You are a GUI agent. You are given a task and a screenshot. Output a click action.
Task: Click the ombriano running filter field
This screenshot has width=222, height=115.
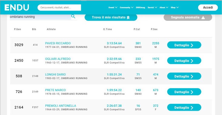point(40,17)
